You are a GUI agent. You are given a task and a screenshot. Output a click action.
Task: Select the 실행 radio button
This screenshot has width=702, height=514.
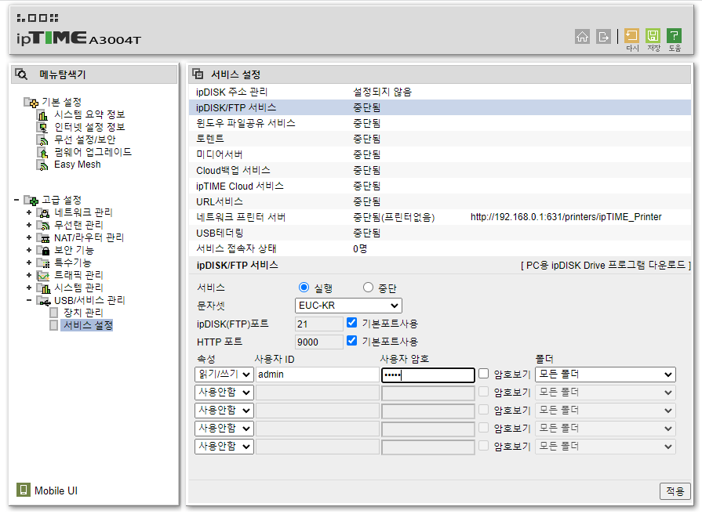(304, 288)
